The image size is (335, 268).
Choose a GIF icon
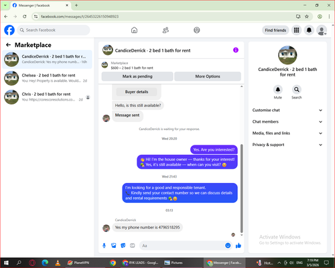click(x=133, y=246)
